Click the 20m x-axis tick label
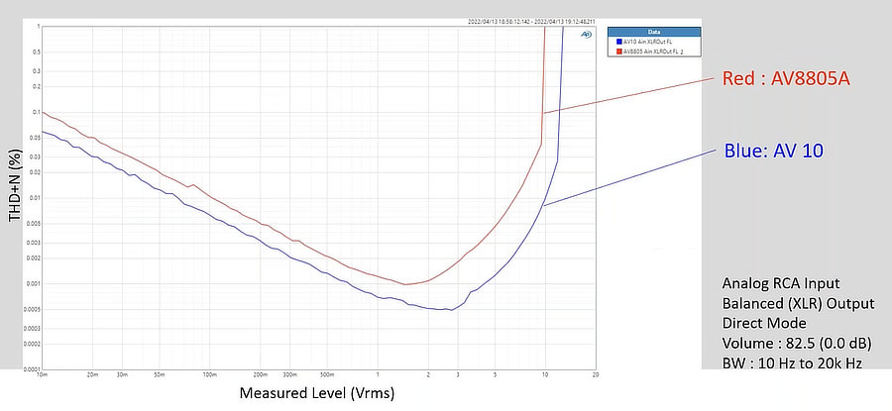Image resolution: width=892 pixels, height=411 pixels. (92, 375)
